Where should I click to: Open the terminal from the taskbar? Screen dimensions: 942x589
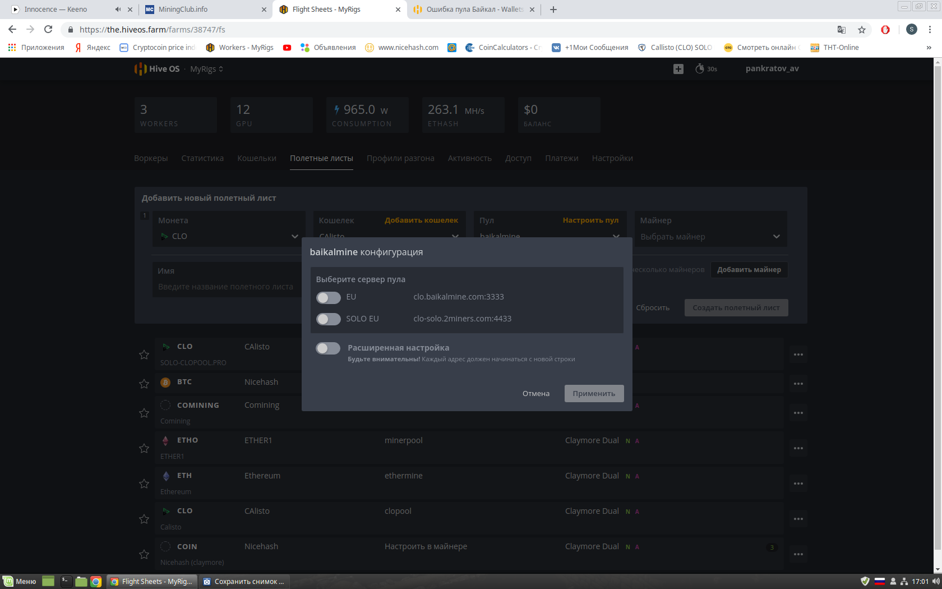coord(66,581)
